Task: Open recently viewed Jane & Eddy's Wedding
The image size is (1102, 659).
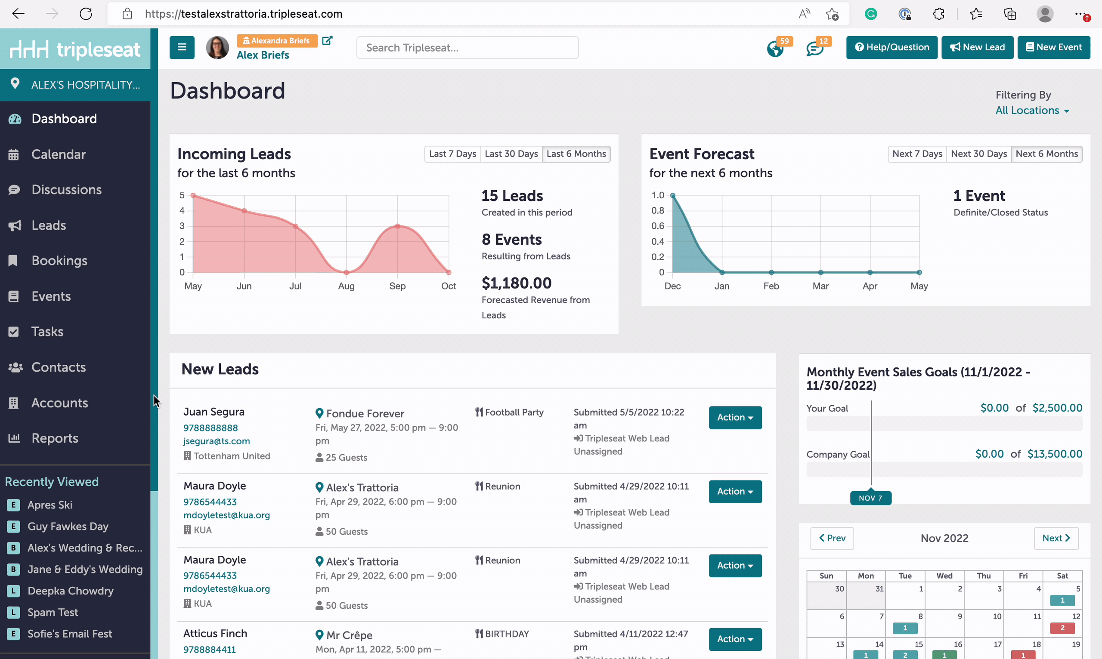Action: (x=85, y=569)
